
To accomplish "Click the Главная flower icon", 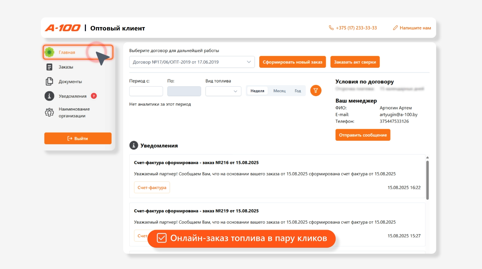I will pos(49,52).
